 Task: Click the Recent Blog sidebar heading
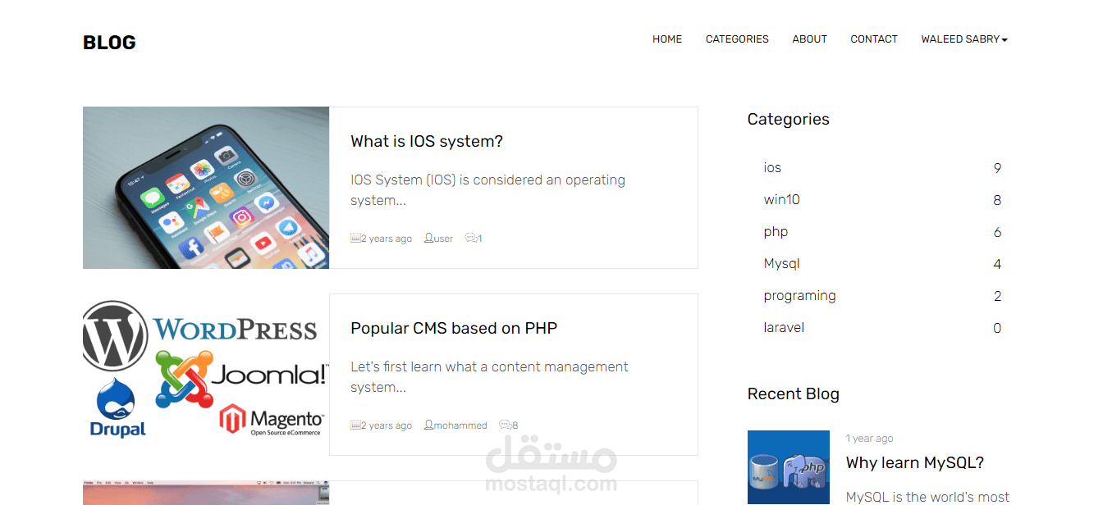click(793, 394)
